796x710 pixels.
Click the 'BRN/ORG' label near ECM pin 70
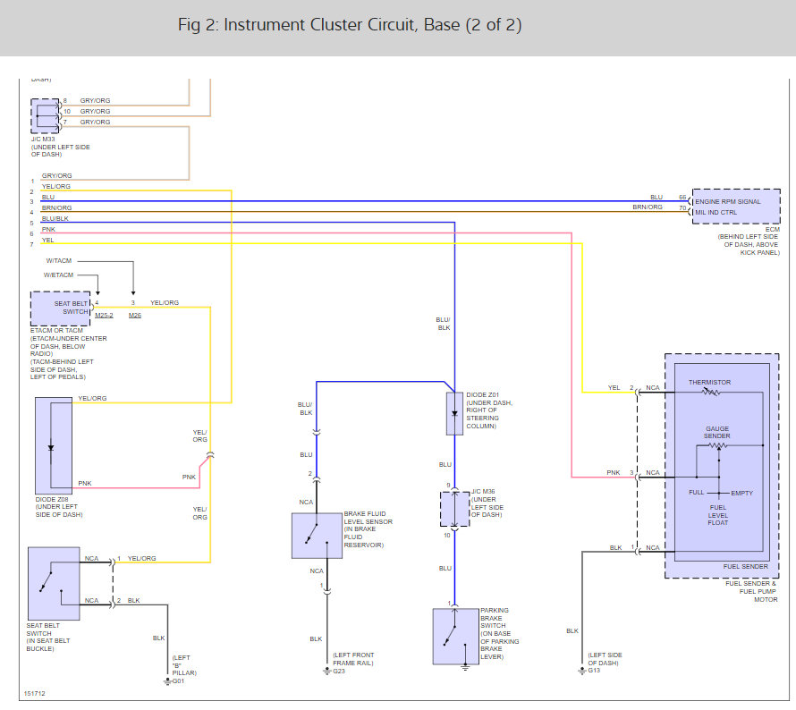648,207
